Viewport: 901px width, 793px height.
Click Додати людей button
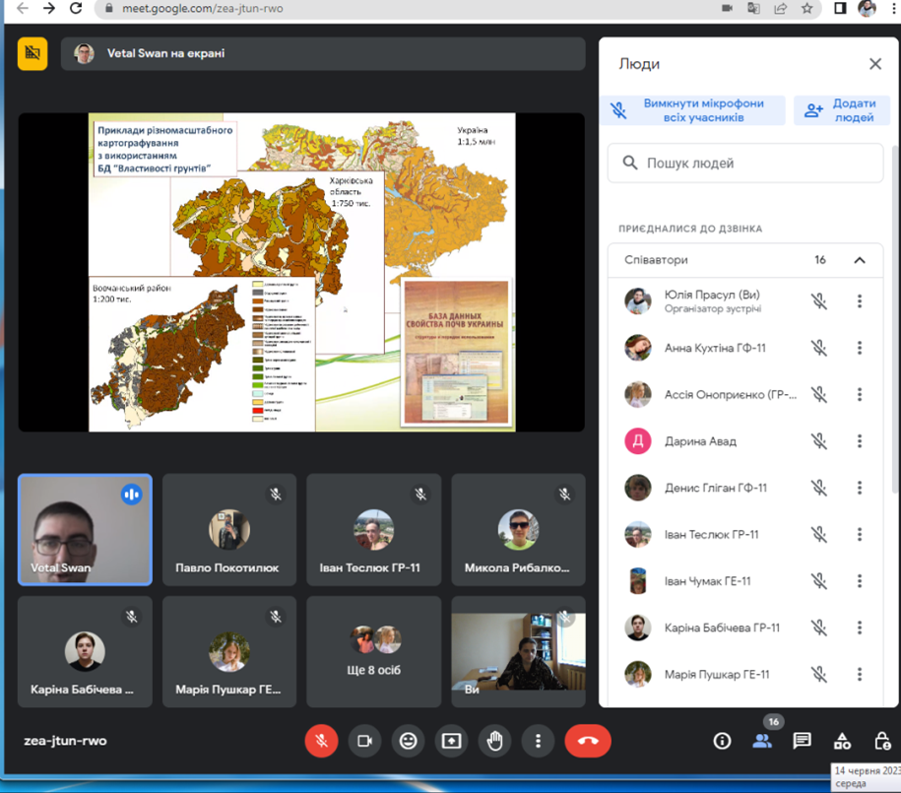coord(840,110)
